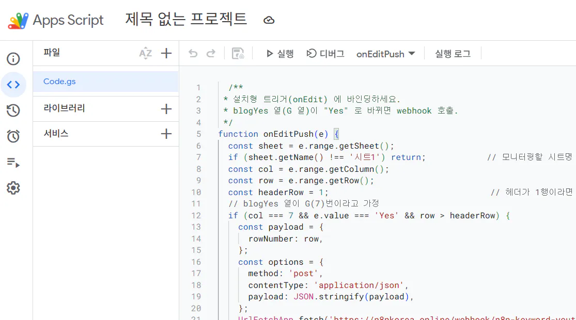Image resolution: width=576 pixels, height=320 pixels.
Task: Click the 'const col = e.range.getColumn();' line
Action: [308, 169]
